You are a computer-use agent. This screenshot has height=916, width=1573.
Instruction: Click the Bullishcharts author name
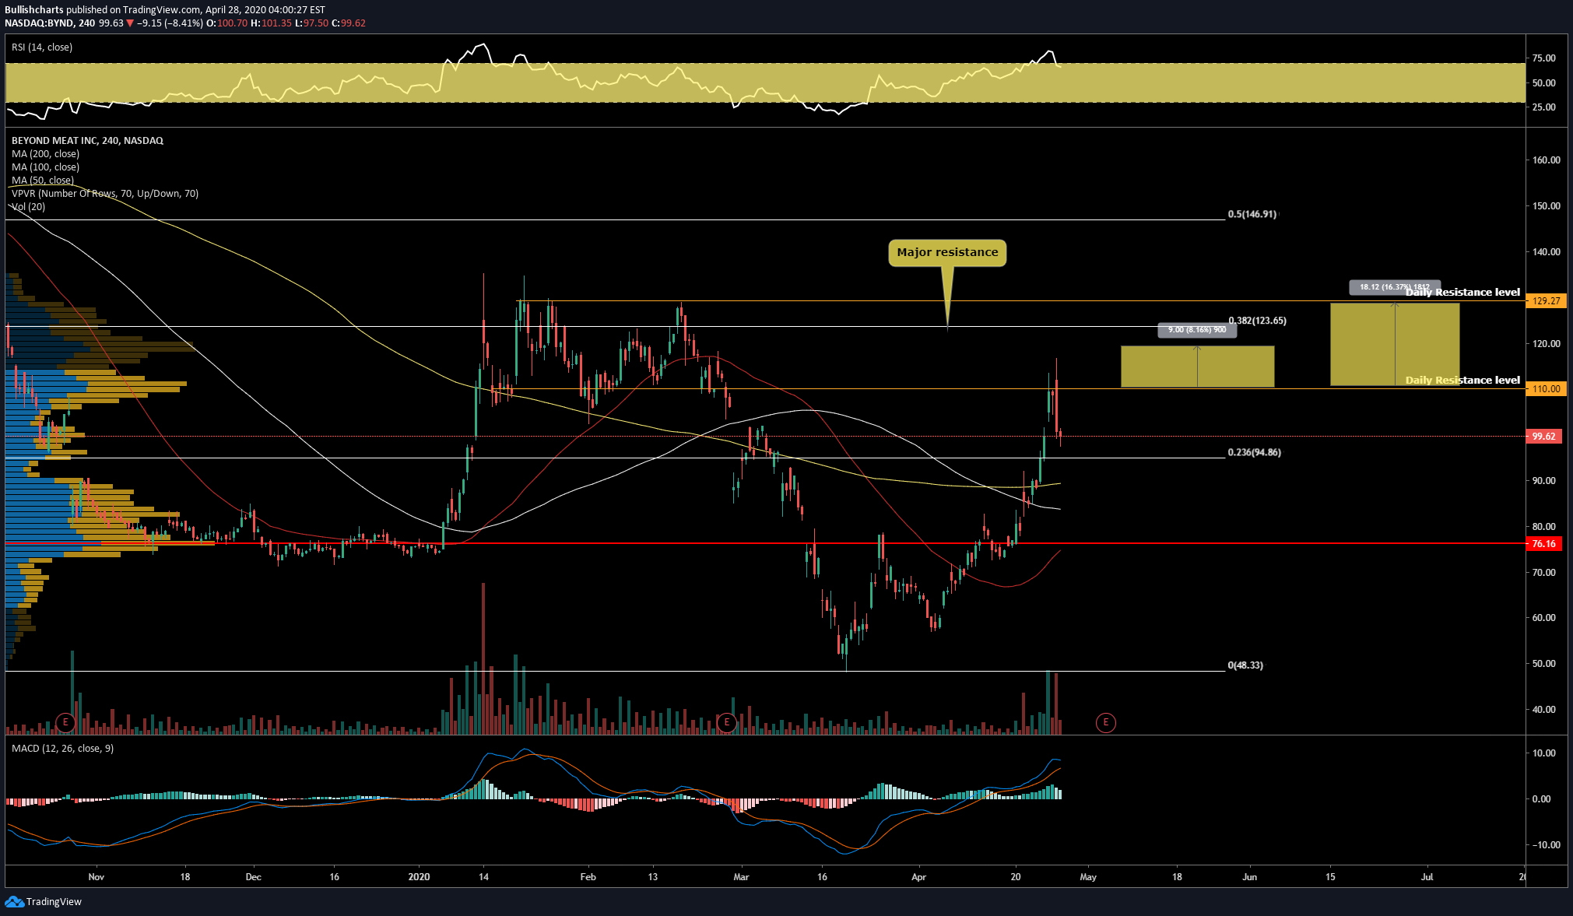[x=34, y=10]
